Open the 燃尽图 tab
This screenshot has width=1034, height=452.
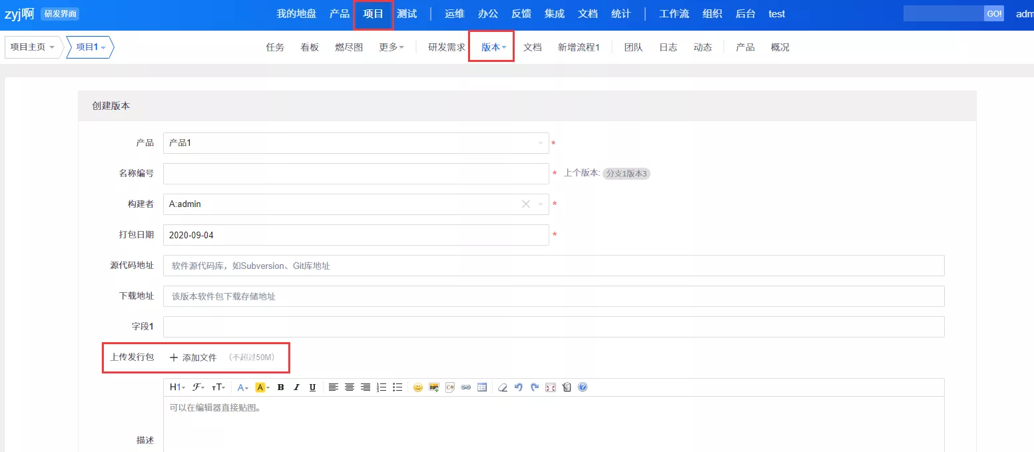tap(349, 47)
